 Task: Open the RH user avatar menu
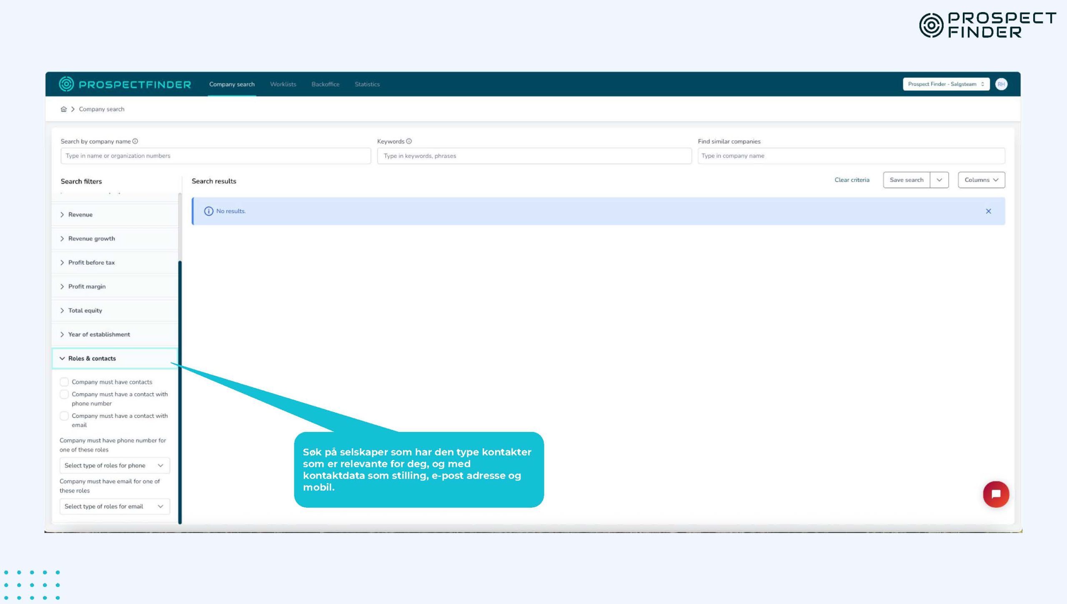coord(1001,84)
